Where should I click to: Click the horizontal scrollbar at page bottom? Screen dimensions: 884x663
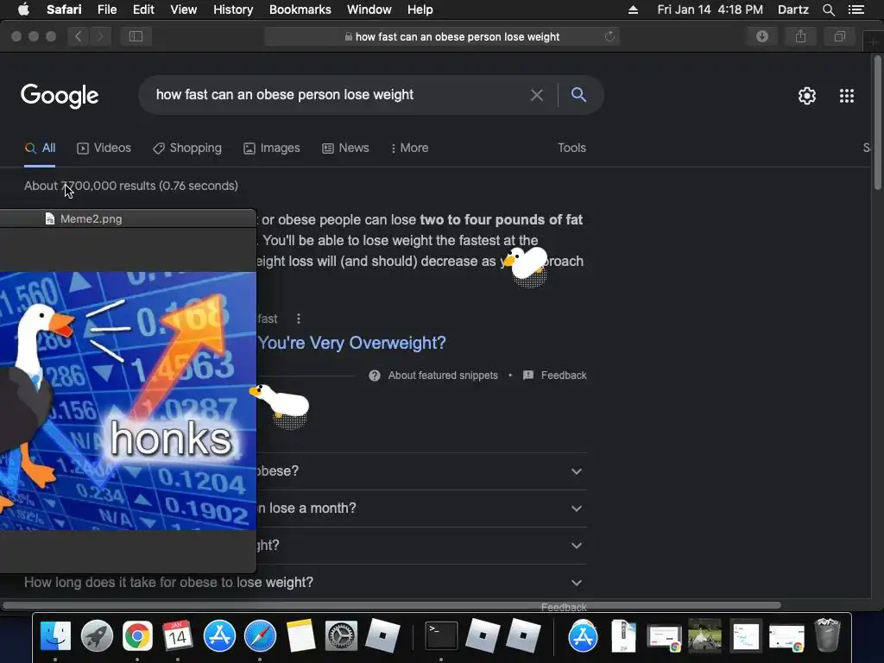(x=392, y=605)
